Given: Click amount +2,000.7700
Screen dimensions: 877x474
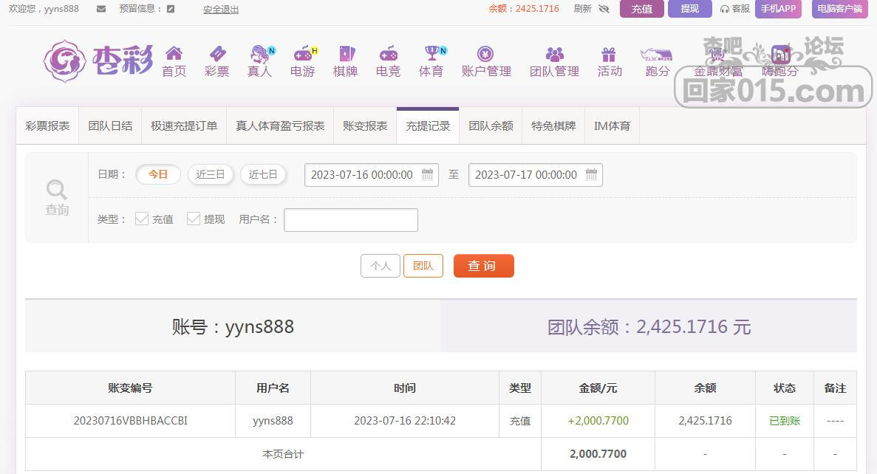Looking at the screenshot, I should click(598, 420).
